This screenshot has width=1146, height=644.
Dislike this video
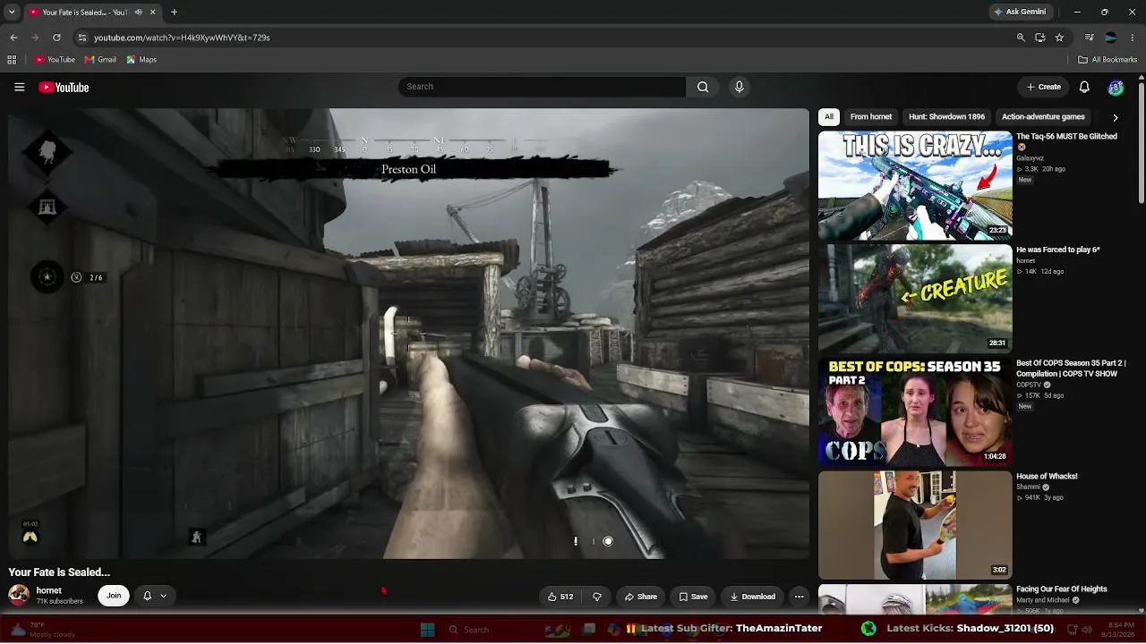[x=596, y=597]
